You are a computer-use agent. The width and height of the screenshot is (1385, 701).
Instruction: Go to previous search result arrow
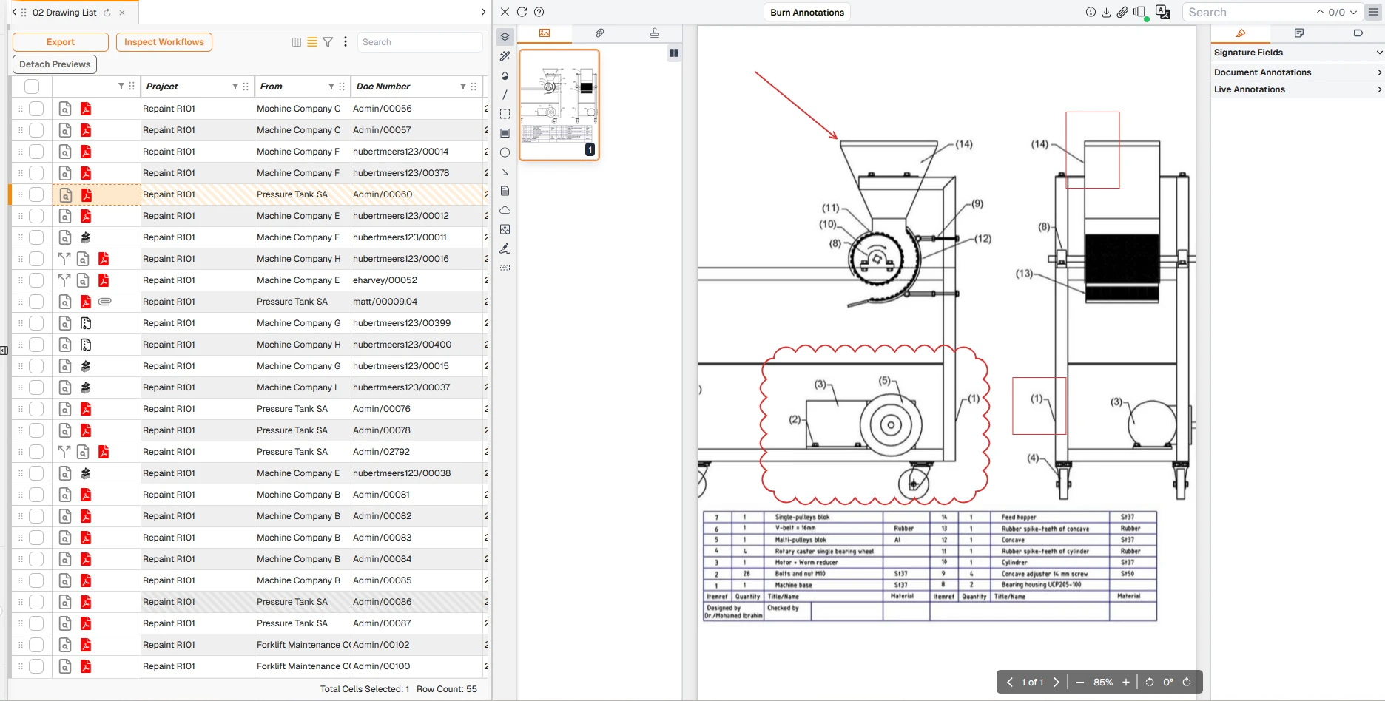click(x=1320, y=12)
